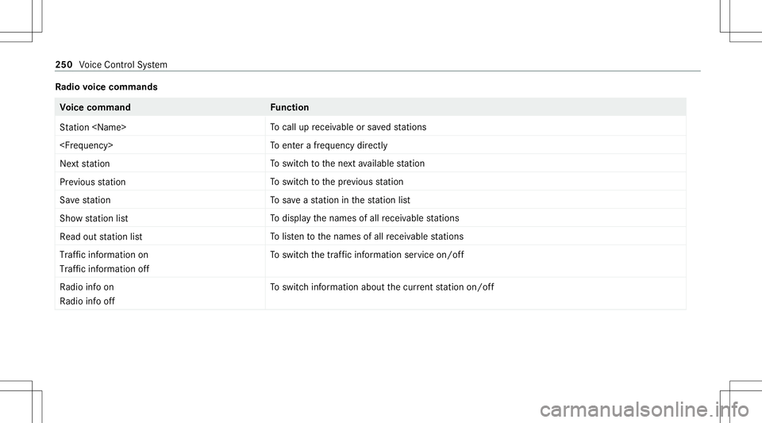Click the "Read out station list" command
Screen dimensions: 762x423
pyautogui.click(x=101, y=236)
